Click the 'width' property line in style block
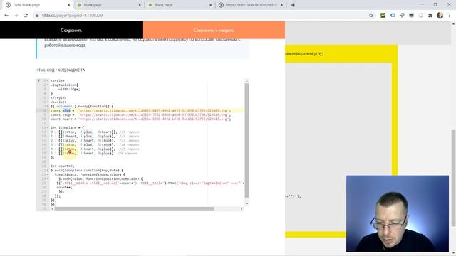Screen dimensions: 456x256 [x=69, y=90]
